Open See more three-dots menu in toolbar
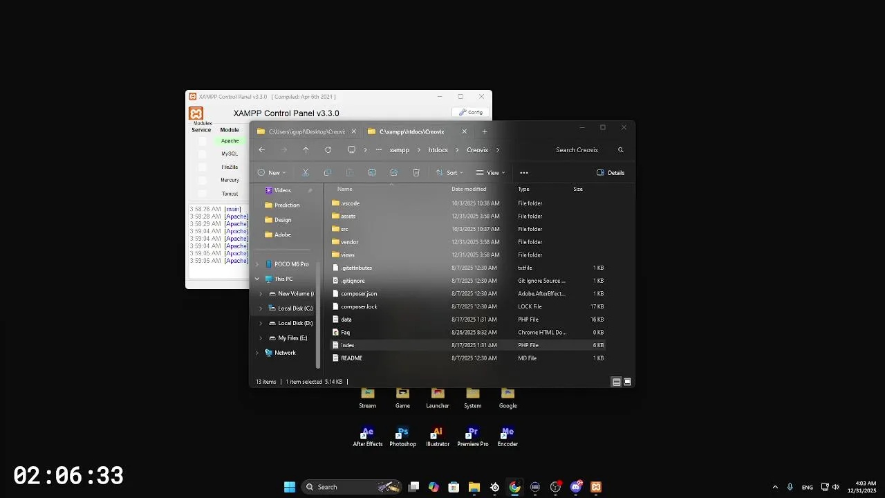This screenshot has width=885, height=498. (524, 173)
